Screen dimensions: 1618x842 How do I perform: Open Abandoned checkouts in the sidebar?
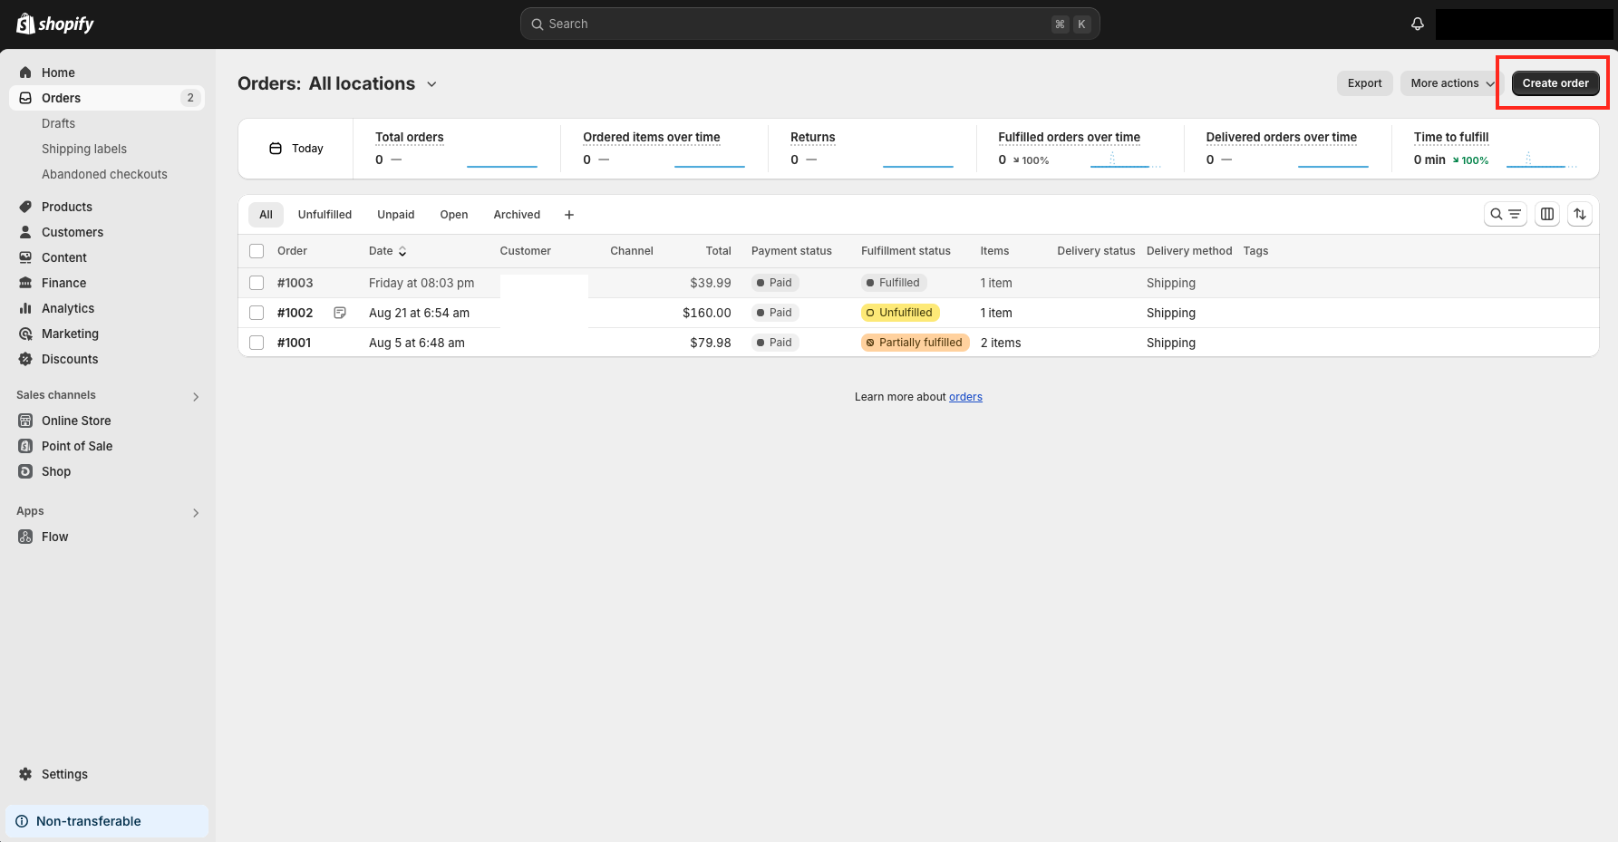point(104,174)
